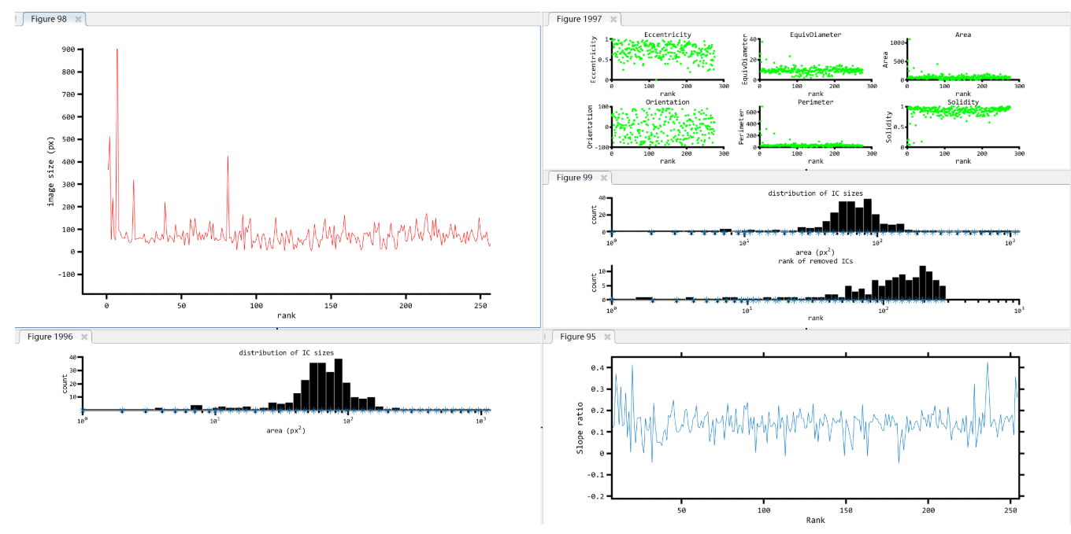The image size is (1071, 534).
Task: Click the Orientation scatter plot
Action: click(x=667, y=127)
